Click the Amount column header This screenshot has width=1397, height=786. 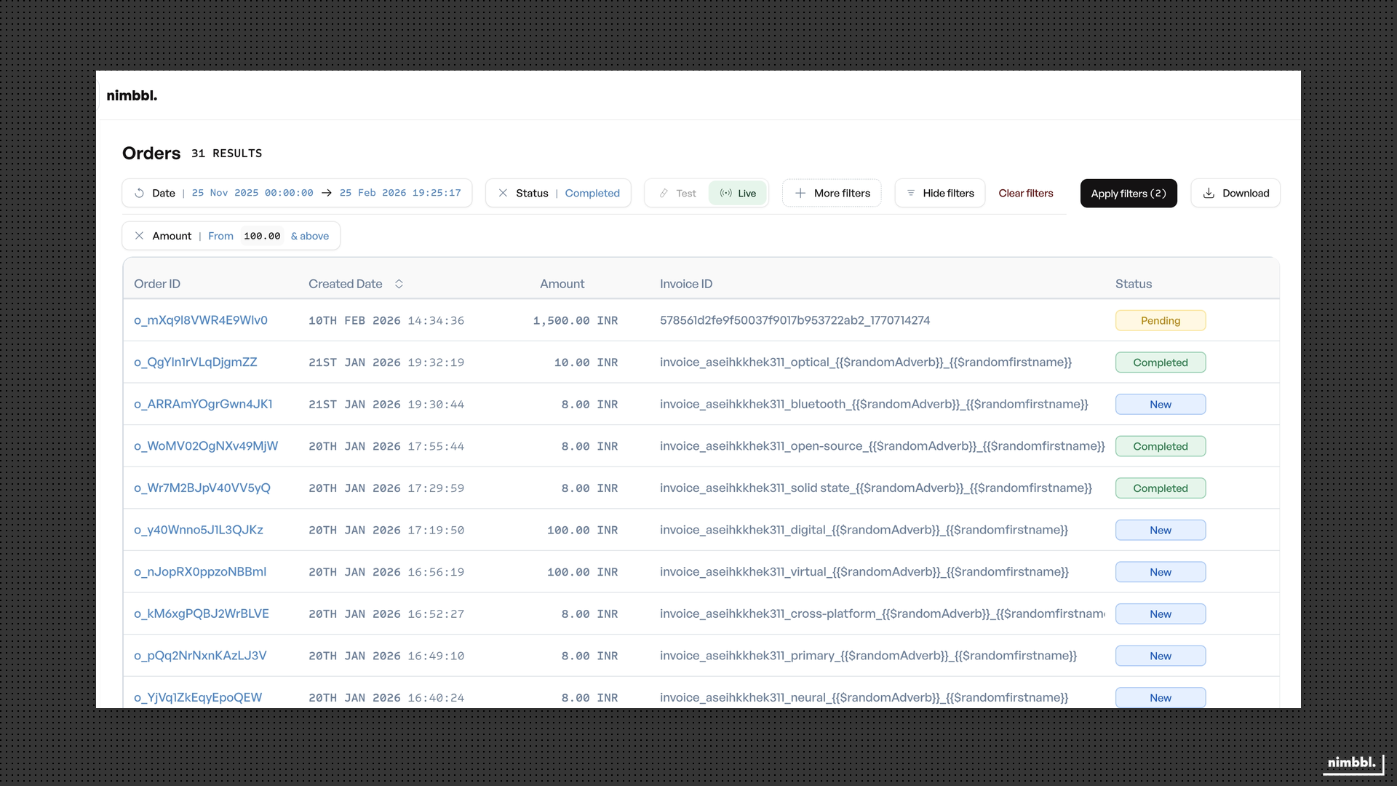point(562,284)
